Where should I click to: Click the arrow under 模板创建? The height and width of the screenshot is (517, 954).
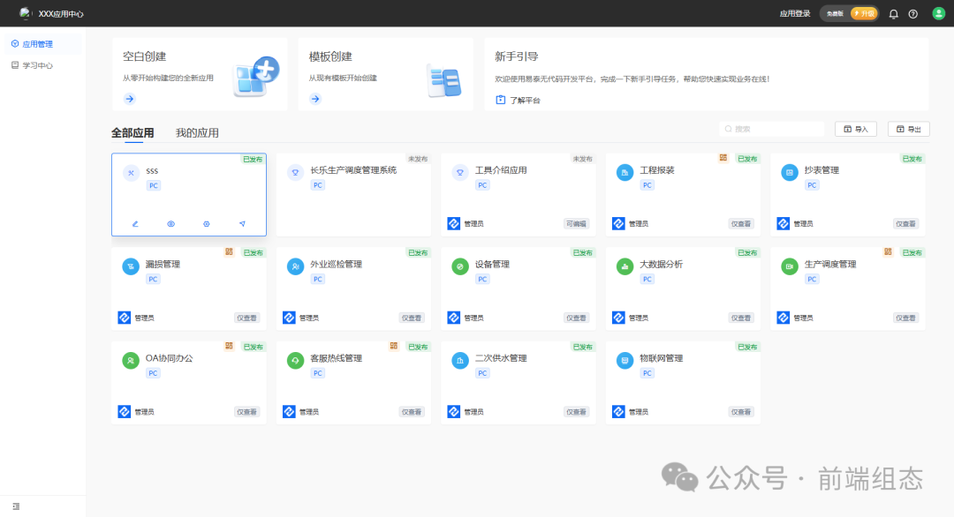point(315,99)
